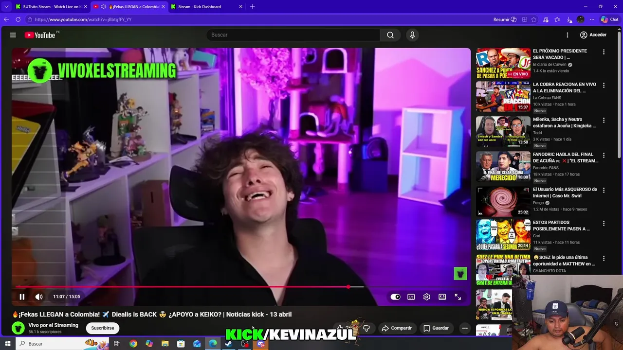This screenshot has width=623, height=350.
Task: Open the Milenka, Sacha y Neutro video thumbnail
Action: [x=503, y=131]
